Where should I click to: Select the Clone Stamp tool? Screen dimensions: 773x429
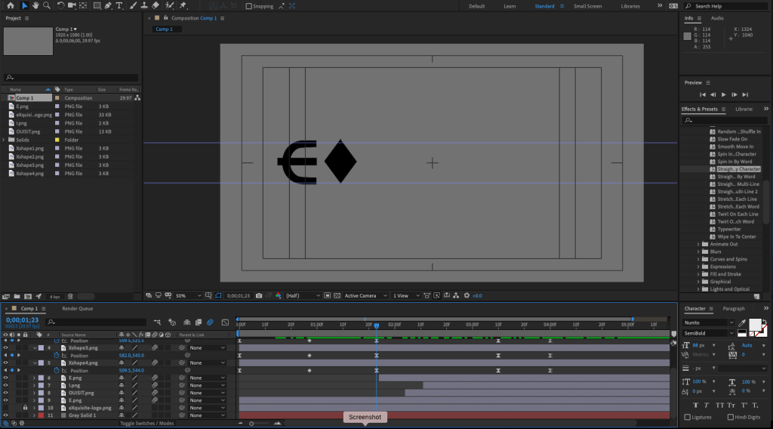coord(143,6)
